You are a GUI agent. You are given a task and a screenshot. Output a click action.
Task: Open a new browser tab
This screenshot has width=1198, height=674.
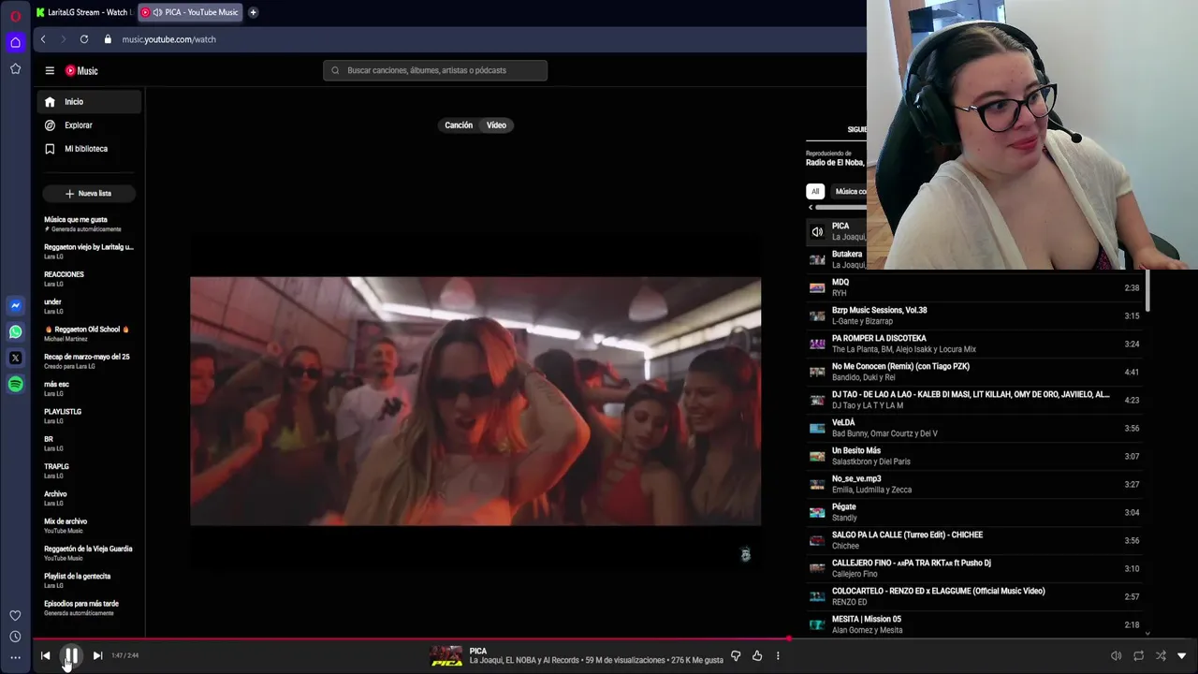click(x=253, y=12)
